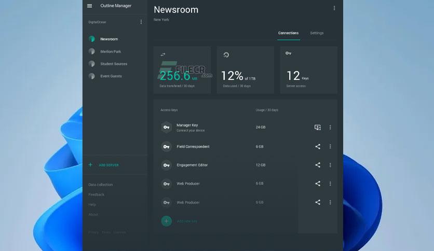Open the Student Sources server
The width and height of the screenshot is (434, 251).
point(114,64)
